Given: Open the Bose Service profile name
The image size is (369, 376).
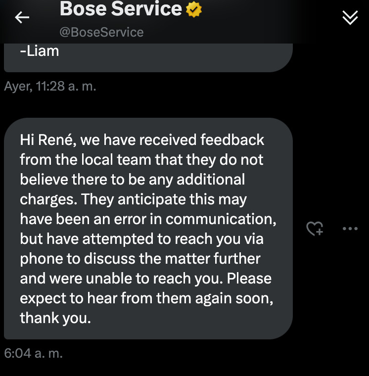Looking at the screenshot, I should [121, 8].
